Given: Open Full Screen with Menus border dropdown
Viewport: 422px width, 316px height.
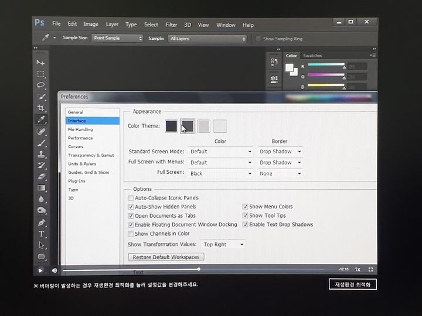Looking at the screenshot, I should (x=280, y=163).
